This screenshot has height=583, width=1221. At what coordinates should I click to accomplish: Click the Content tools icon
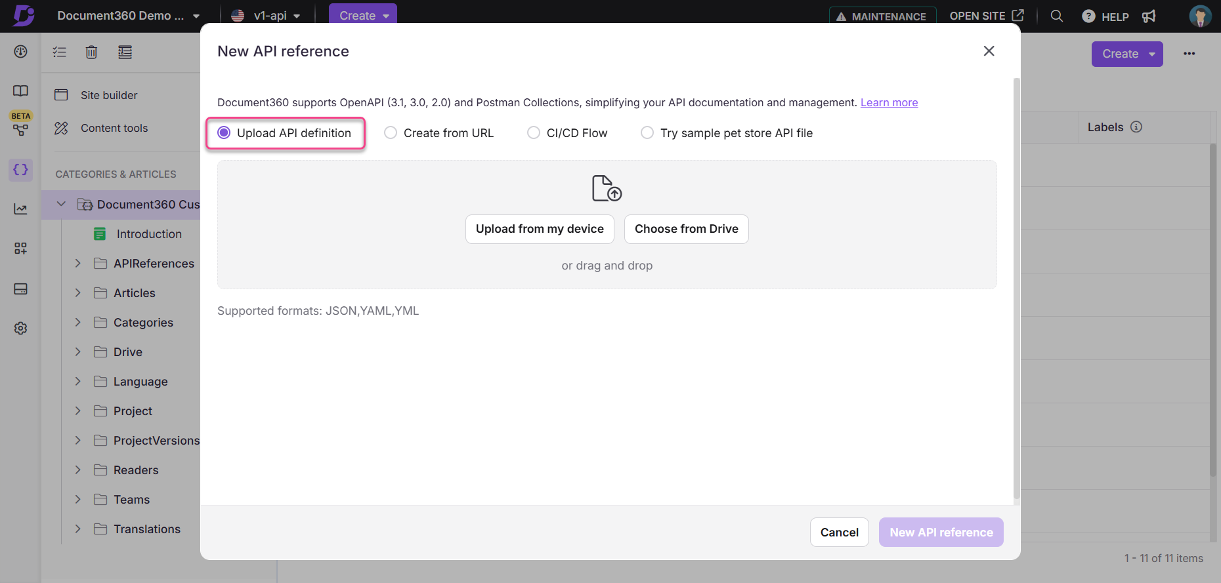point(61,128)
